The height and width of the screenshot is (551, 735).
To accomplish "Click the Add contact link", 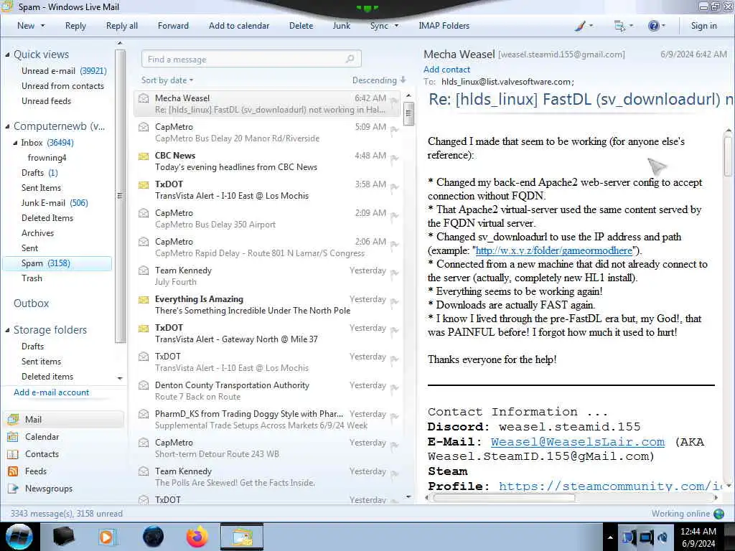I will pos(446,70).
